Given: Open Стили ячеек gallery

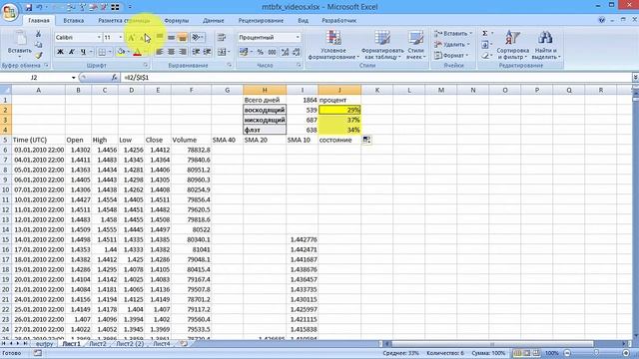Looking at the screenshot, I should pyautogui.click(x=415, y=45).
